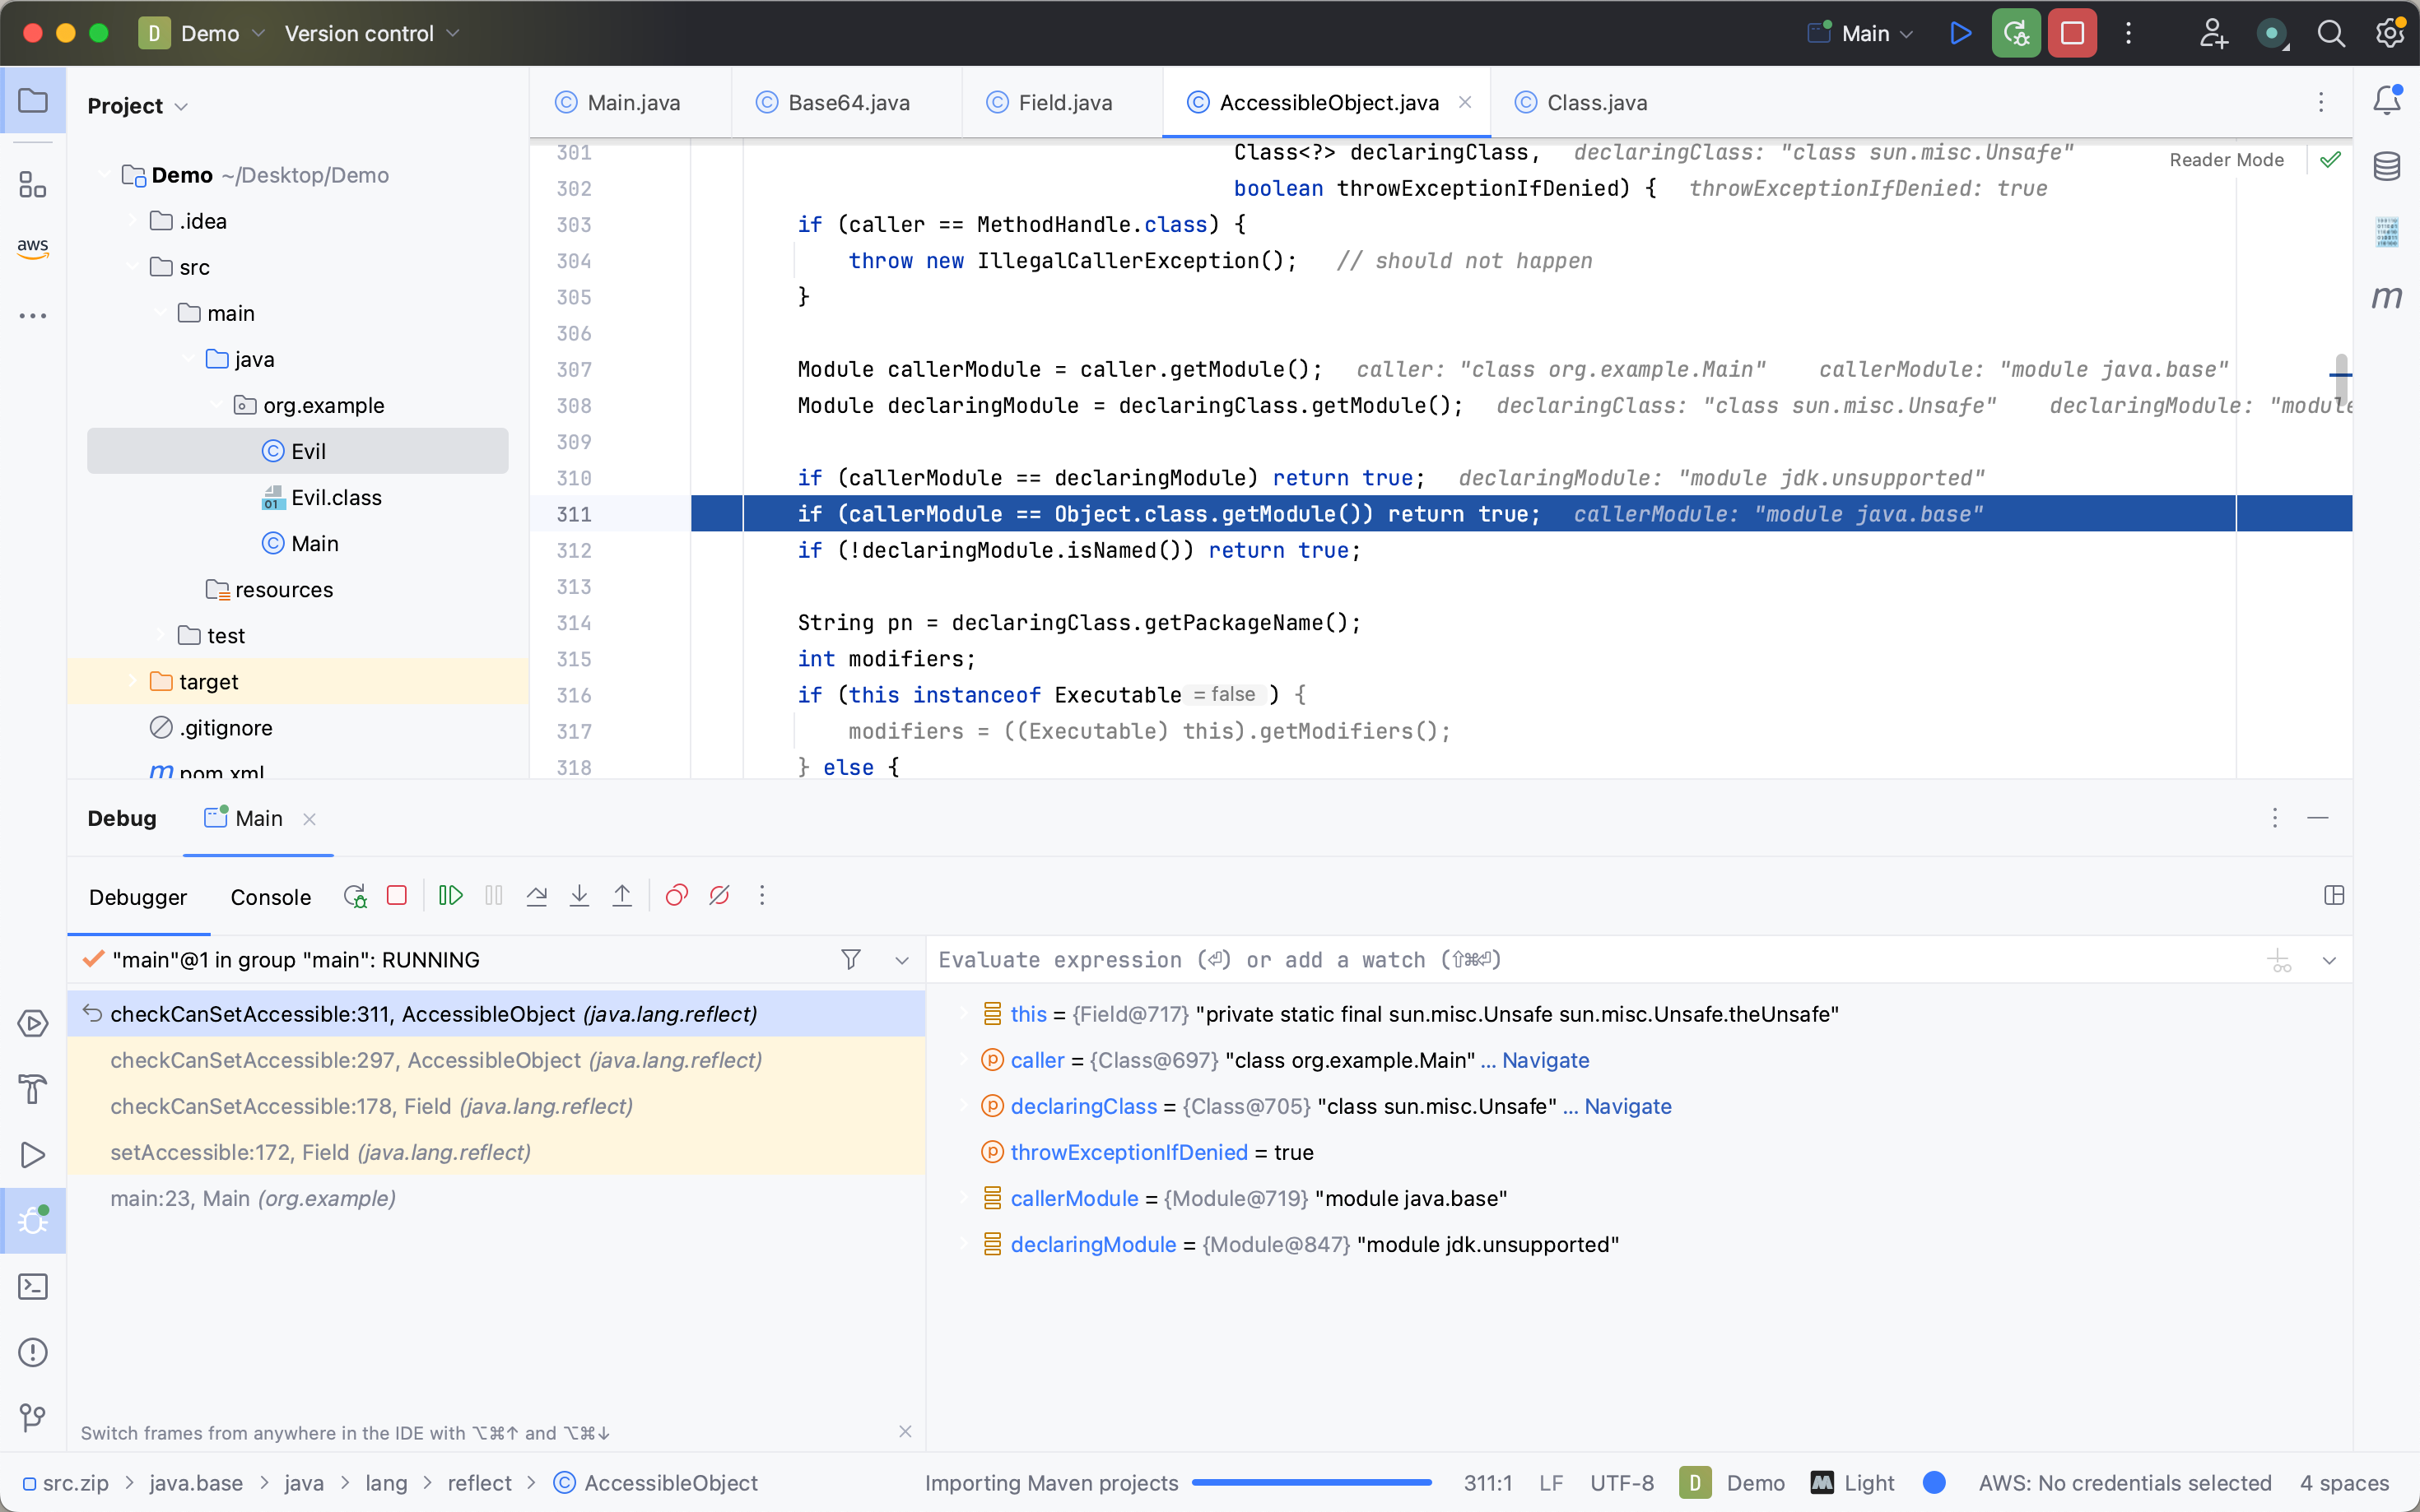This screenshot has width=2420, height=1512.
Task: Toggle Mute Breakpoints in debug toolbar
Action: (719, 895)
